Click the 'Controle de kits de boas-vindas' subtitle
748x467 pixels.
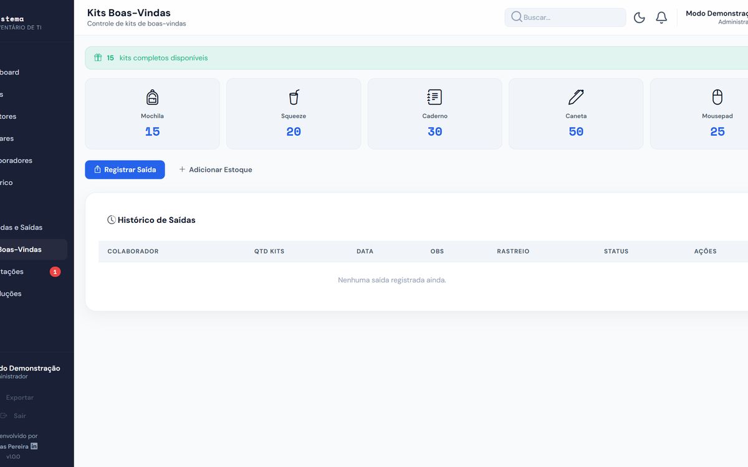pyautogui.click(x=137, y=24)
